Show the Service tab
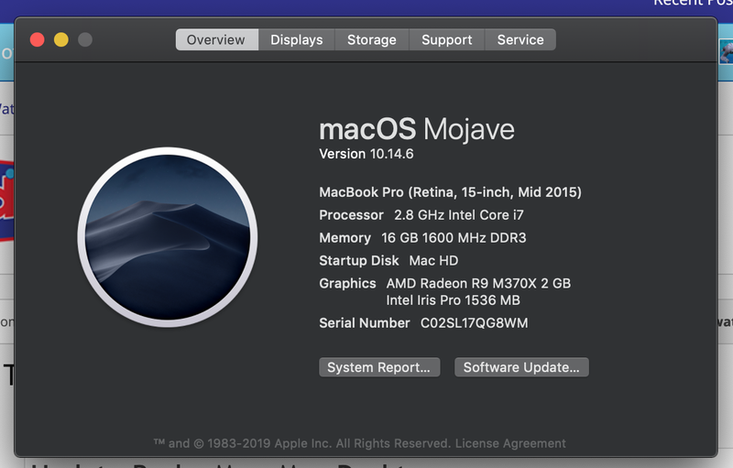Viewport: 733px width, 468px height. click(520, 40)
